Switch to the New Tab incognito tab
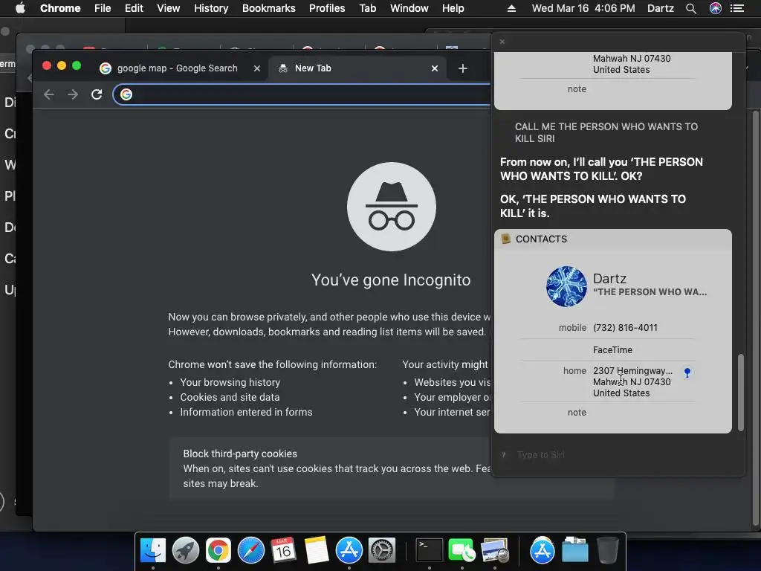The image size is (761, 571). (357, 68)
